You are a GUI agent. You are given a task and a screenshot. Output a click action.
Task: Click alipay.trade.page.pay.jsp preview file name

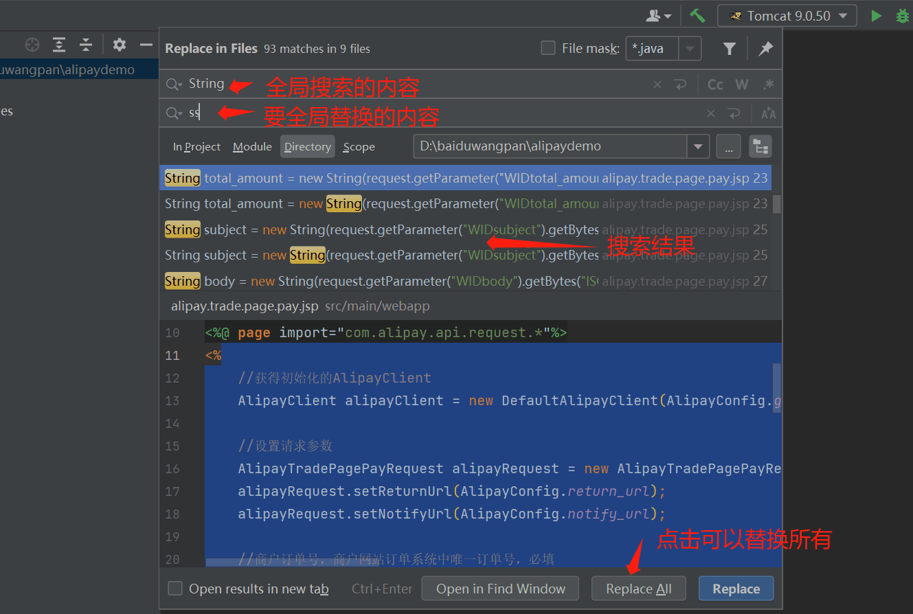245,306
